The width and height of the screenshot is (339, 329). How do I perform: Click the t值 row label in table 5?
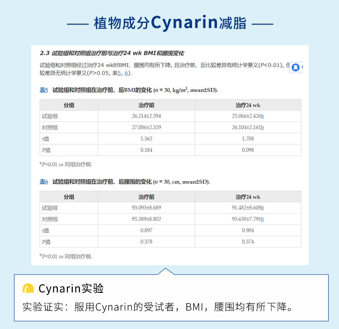tap(46, 139)
